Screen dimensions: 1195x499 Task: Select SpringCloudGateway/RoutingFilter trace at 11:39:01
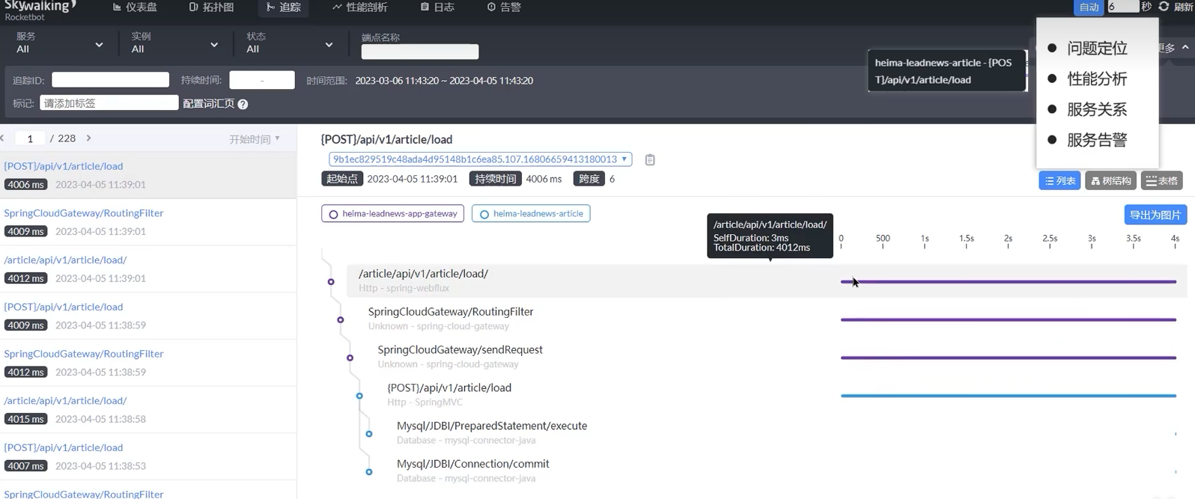[148, 222]
